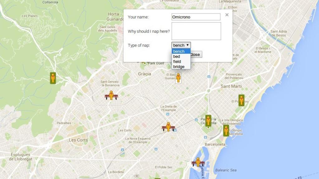Dismiss the info window with the X
Image resolution: width=319 pixels, height=179 pixels.
click(x=227, y=15)
